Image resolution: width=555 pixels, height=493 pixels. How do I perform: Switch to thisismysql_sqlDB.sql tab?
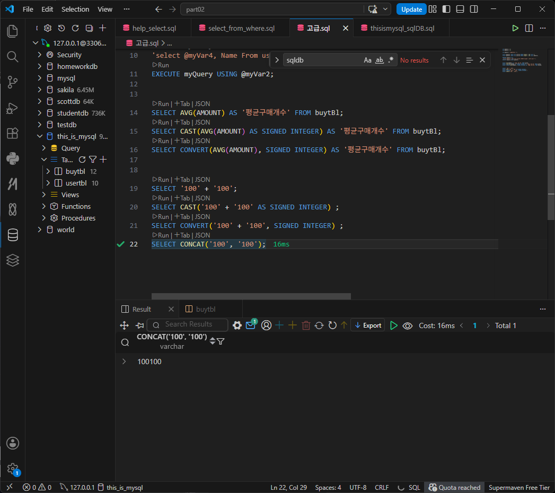[x=401, y=28]
